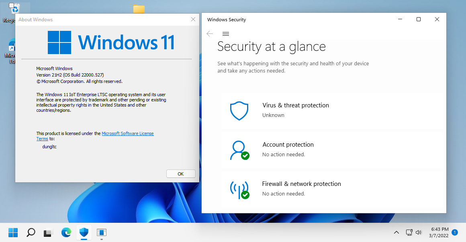Viewport: 466px width, 242px height.
Task: Open taskbar Search
Action: pyautogui.click(x=31, y=232)
